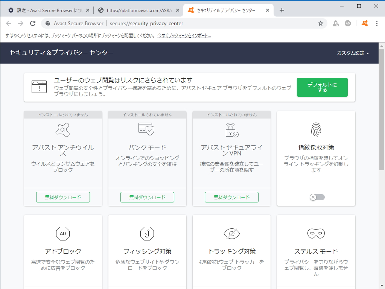The height and width of the screenshot is (289, 385).
Task: Click the fishing hook phishing protection icon
Action: [x=147, y=233]
